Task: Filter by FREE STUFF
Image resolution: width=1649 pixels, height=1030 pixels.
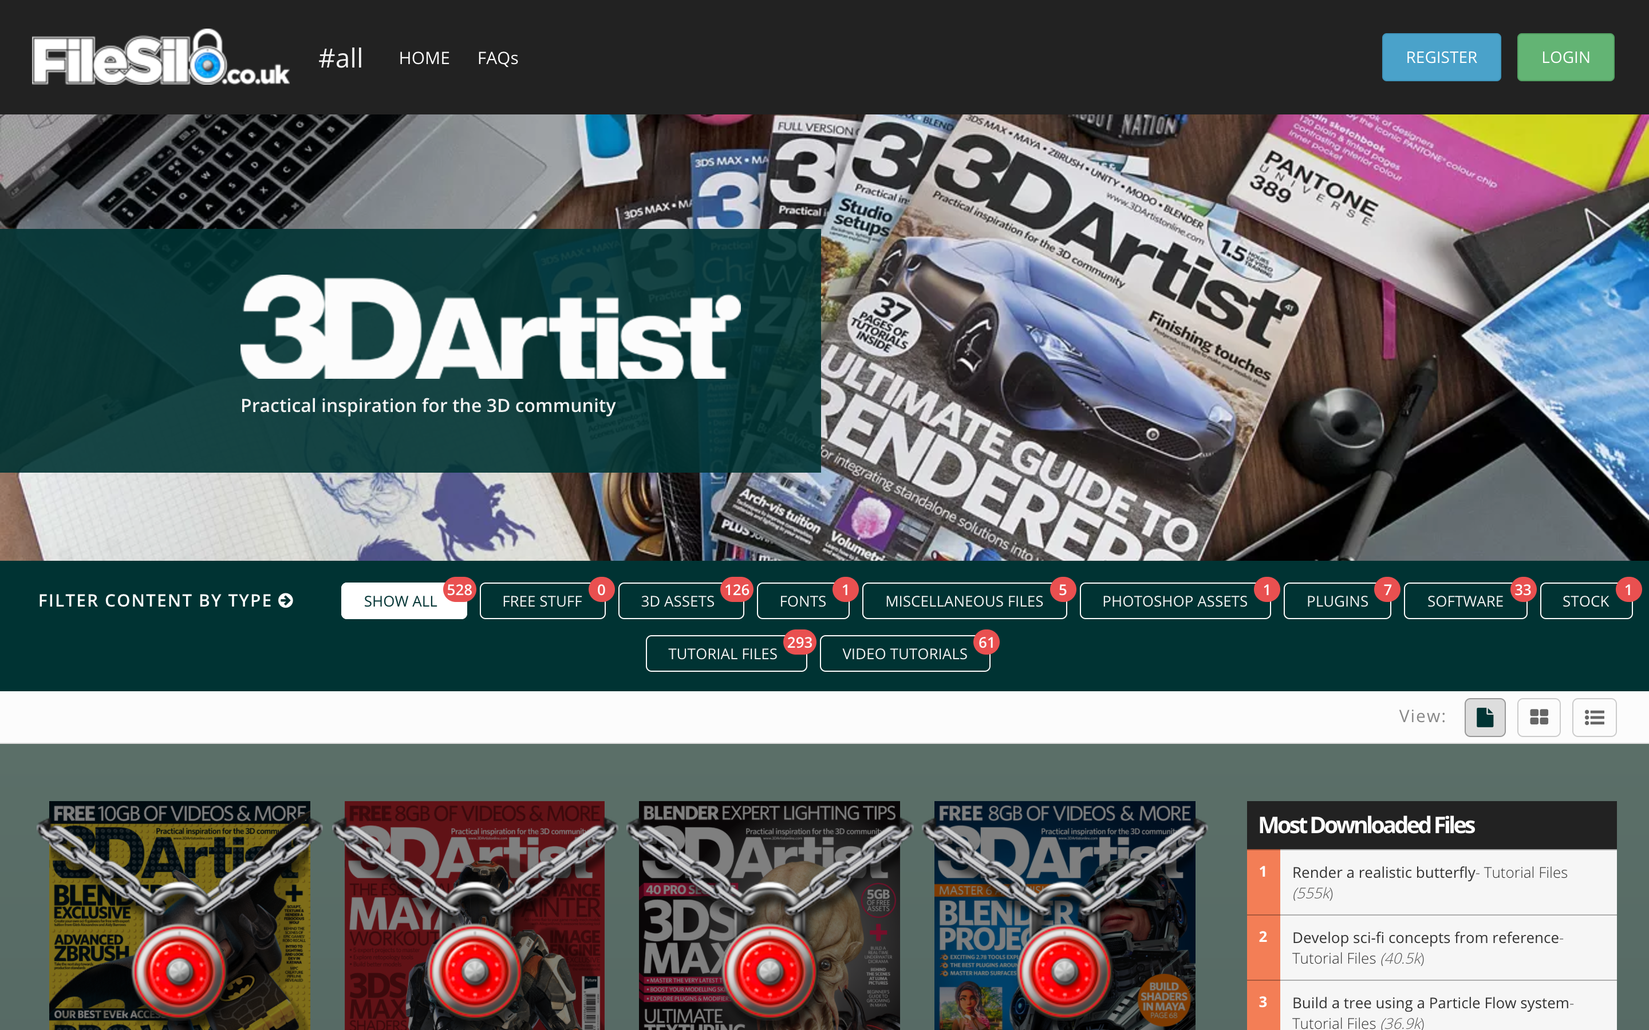Action: coord(542,601)
